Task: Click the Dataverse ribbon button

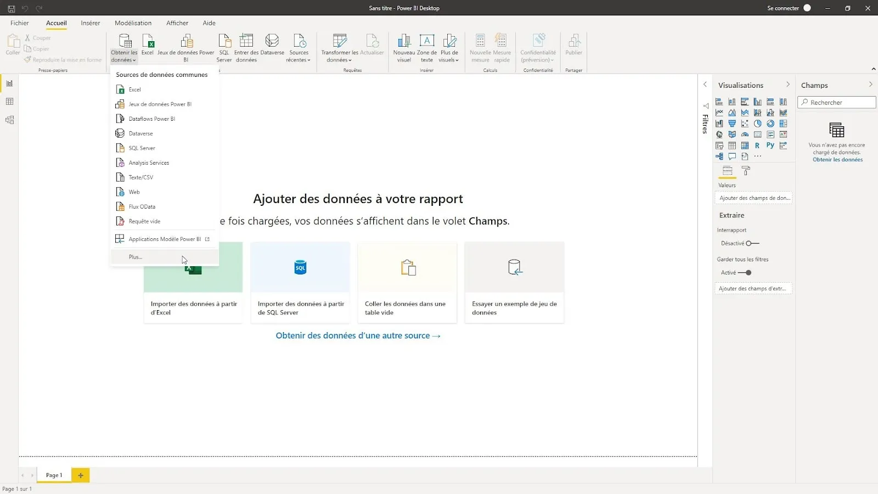Action: 272,45
